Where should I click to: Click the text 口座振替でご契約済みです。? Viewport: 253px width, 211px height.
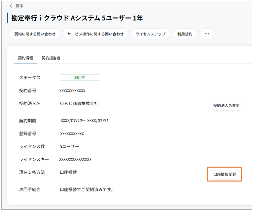coord(87,189)
